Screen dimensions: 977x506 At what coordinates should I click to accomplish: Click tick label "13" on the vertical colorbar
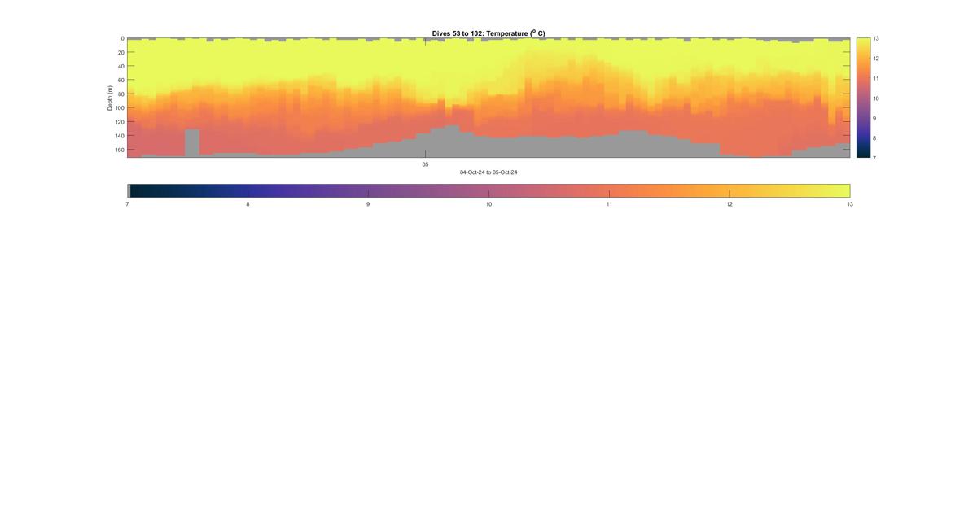coord(876,38)
